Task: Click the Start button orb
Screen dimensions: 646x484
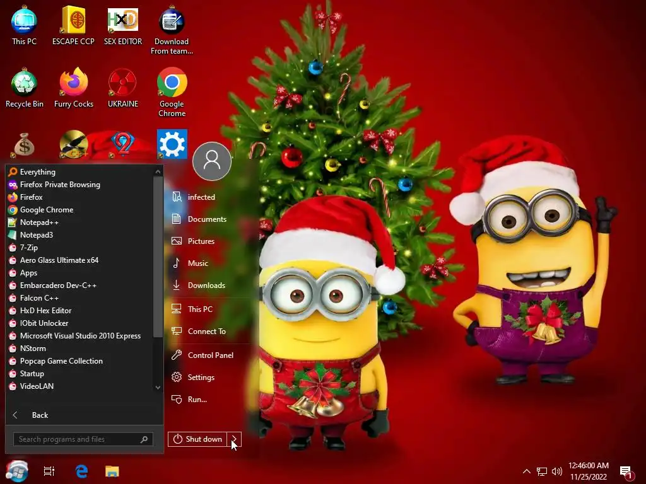Action: [16, 471]
